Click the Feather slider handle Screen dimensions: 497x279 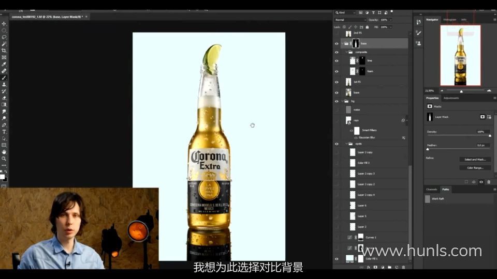click(x=428, y=149)
